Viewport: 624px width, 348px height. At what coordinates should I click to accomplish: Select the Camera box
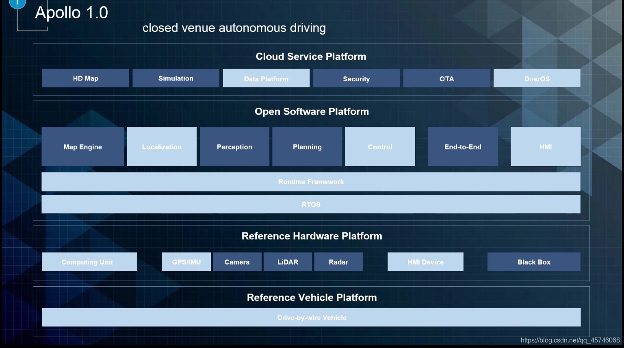(237, 262)
